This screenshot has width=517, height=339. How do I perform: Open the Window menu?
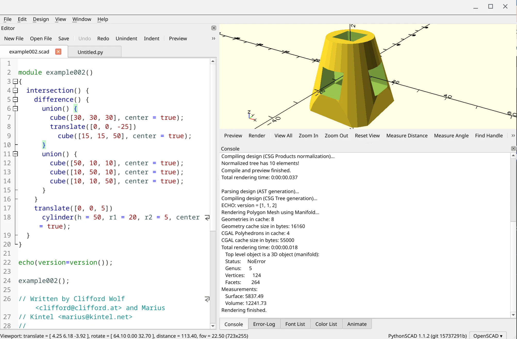[x=82, y=19]
